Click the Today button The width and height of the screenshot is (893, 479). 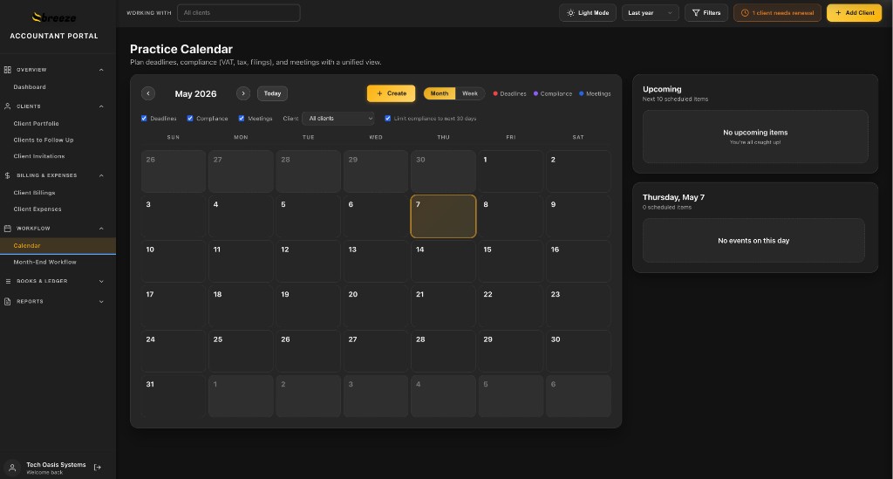[x=272, y=93]
